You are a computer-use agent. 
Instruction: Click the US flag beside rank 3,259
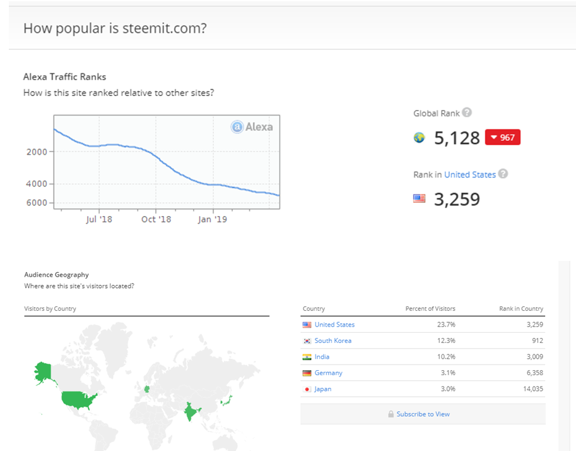pos(419,198)
